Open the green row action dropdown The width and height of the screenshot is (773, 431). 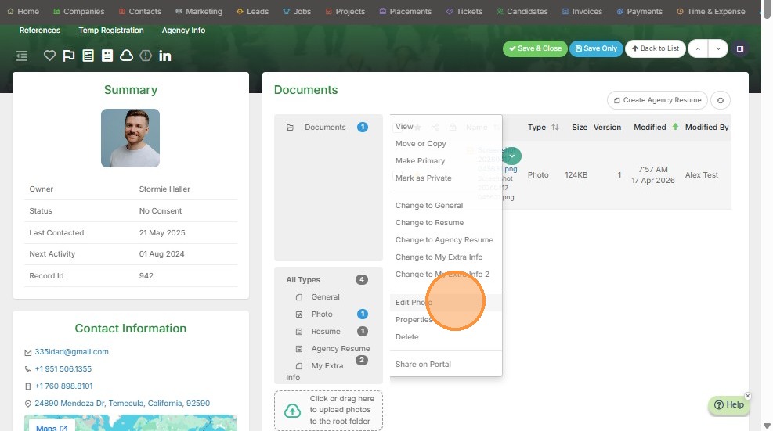pos(512,156)
